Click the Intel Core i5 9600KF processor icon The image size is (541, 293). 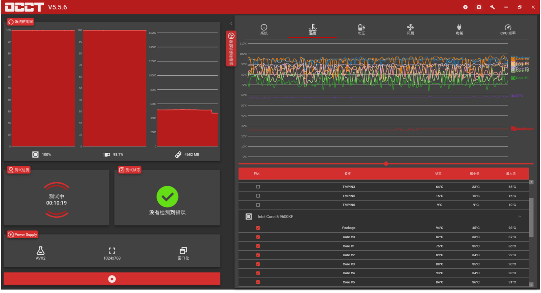(249, 216)
